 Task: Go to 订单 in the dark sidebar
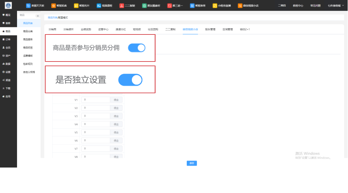tap(7, 39)
